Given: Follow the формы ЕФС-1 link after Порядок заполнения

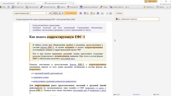Looking at the screenshot, I should click(77, 65).
